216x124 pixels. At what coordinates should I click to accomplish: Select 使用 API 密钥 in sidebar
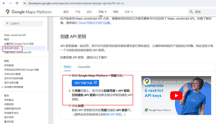(x=12, y=48)
